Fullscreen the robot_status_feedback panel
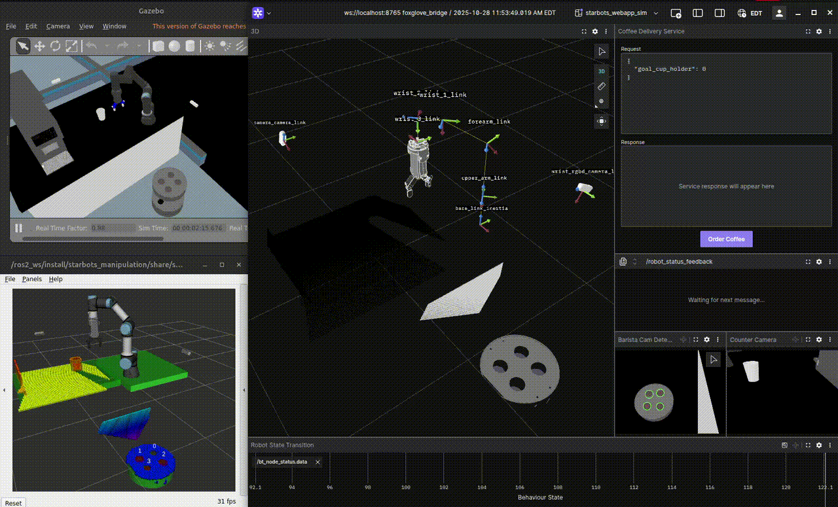Viewport: 838px width, 507px height. click(x=807, y=262)
